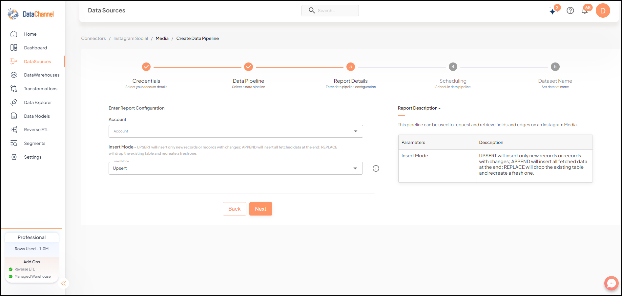Image resolution: width=622 pixels, height=296 pixels.
Task: Click the DataChannel logo
Action: [31, 14]
